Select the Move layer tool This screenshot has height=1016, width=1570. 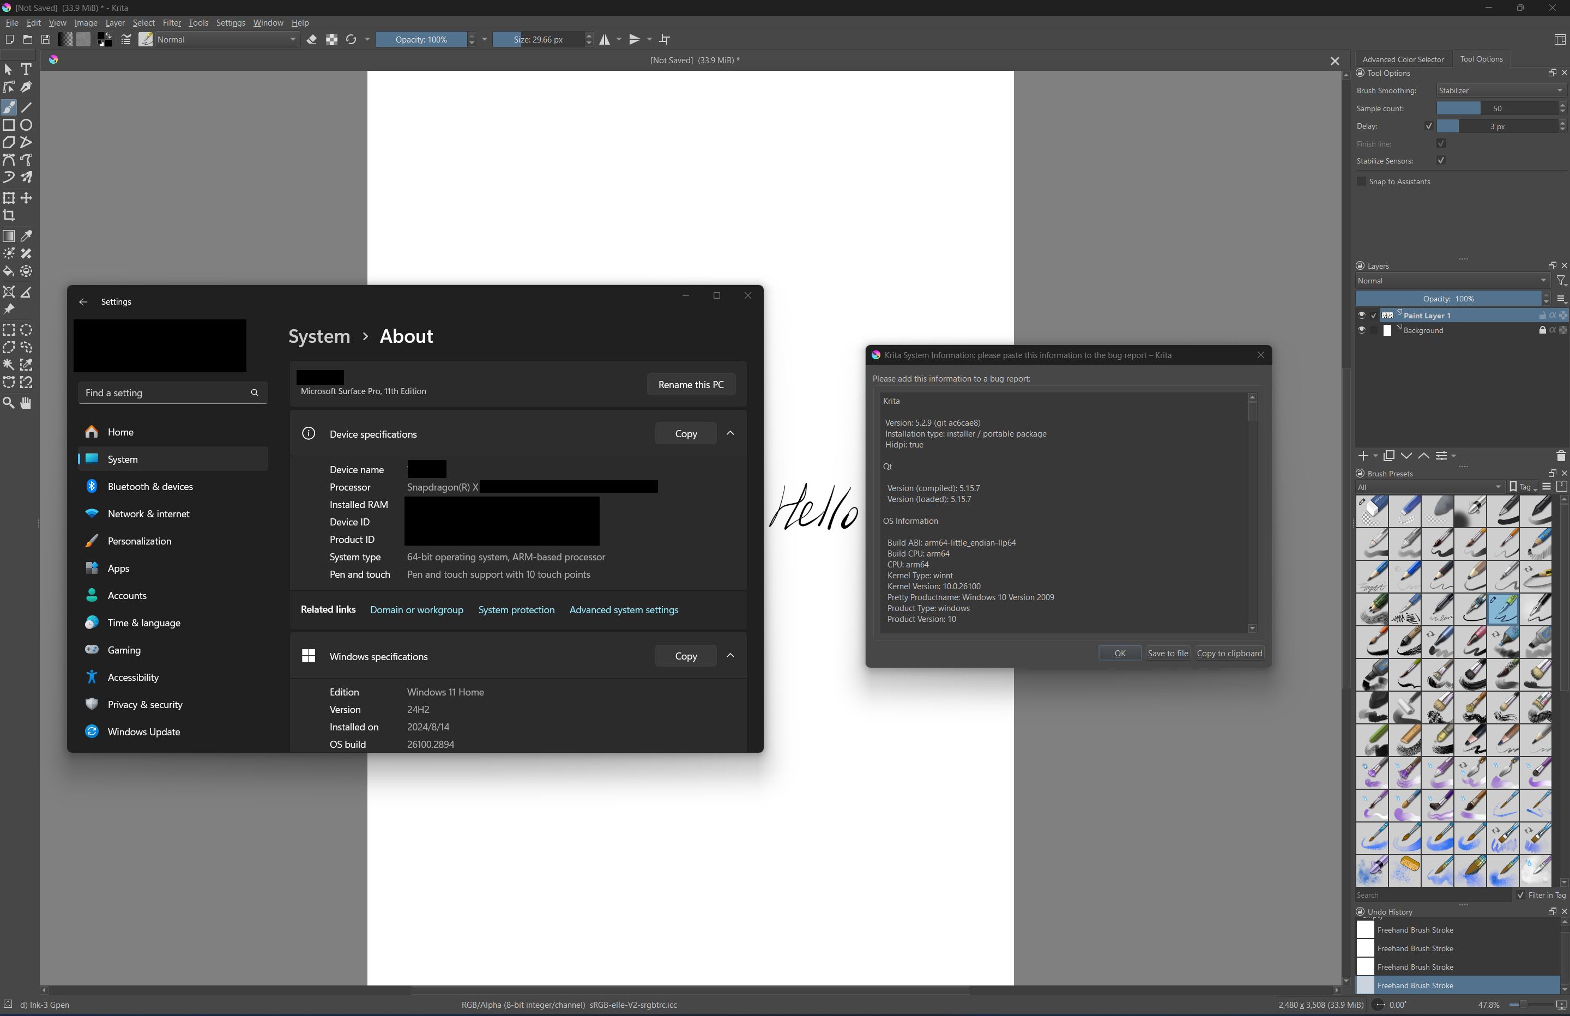[x=26, y=198]
